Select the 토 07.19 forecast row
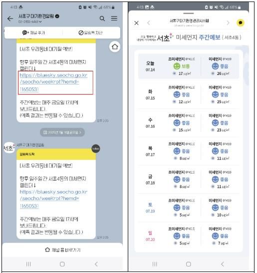Image resolution: width=257 pixels, height=273 pixels. tap(189, 207)
